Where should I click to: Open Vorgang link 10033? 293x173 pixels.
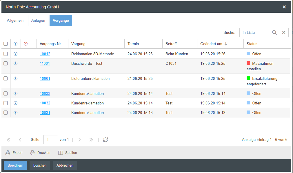pyautogui.click(x=45, y=93)
